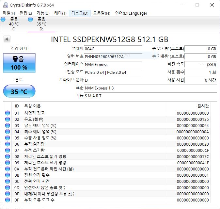This screenshot has height=209, width=220.
Task: Click the 건강 상태 label
Action: [19, 49]
